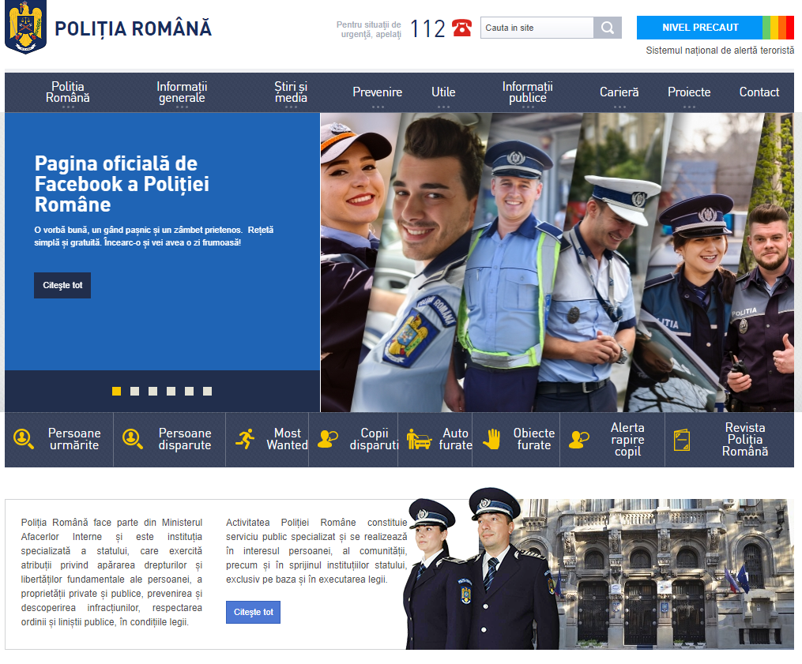Click the Obiecte furate hand icon
The width and height of the screenshot is (802, 664).
[491, 439]
